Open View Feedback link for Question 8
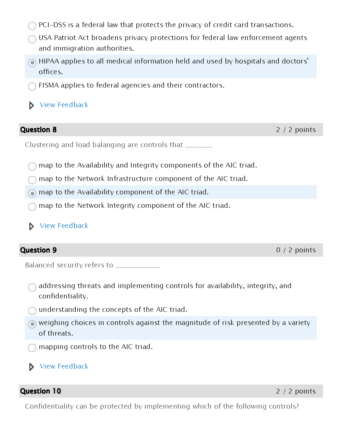 pyautogui.click(x=64, y=226)
